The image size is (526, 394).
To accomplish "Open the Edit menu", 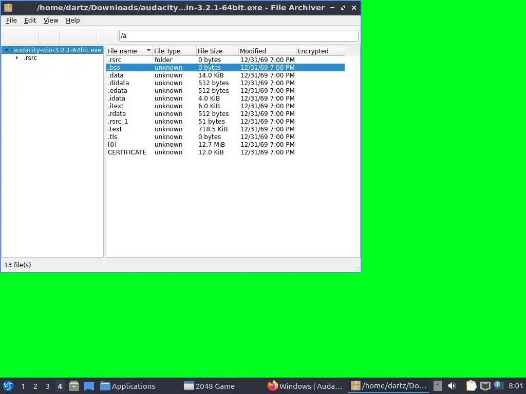I will 30,21.
